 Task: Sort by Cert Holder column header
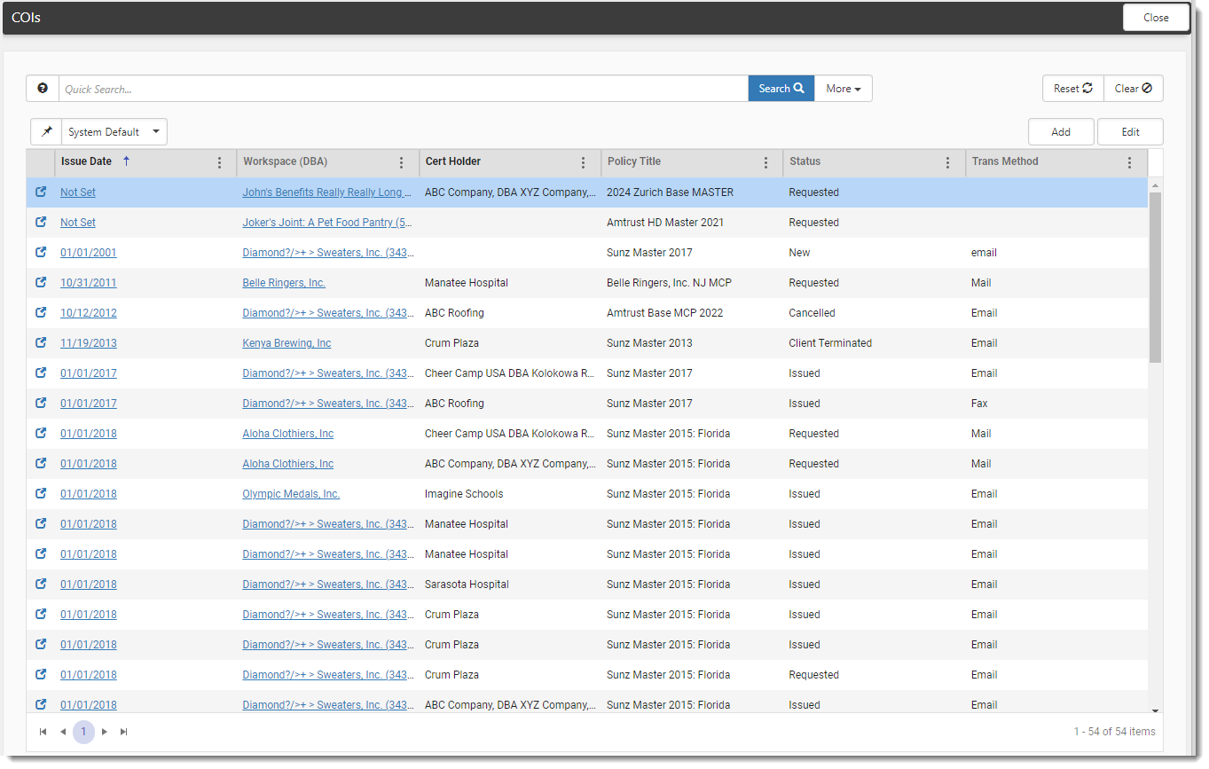pos(453,161)
